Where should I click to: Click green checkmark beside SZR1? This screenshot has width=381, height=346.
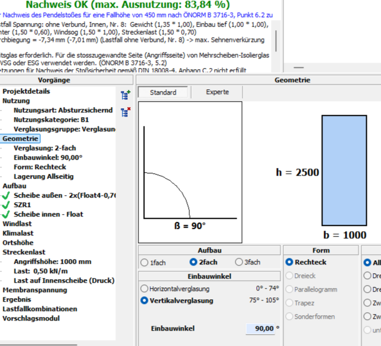6,205
